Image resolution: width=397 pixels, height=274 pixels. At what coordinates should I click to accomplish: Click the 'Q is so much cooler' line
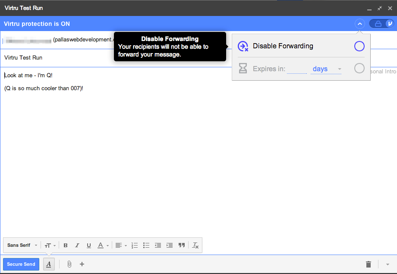(x=44, y=88)
